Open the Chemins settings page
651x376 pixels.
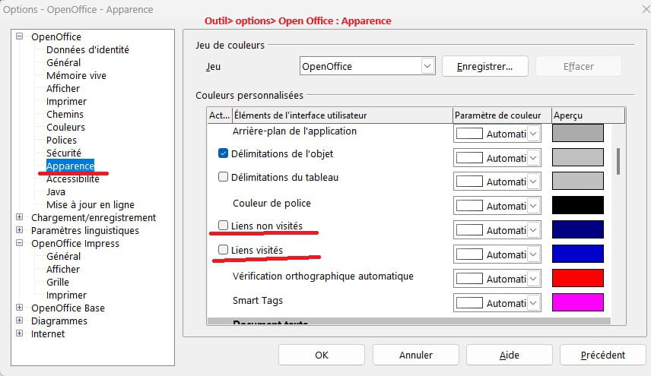[65, 114]
